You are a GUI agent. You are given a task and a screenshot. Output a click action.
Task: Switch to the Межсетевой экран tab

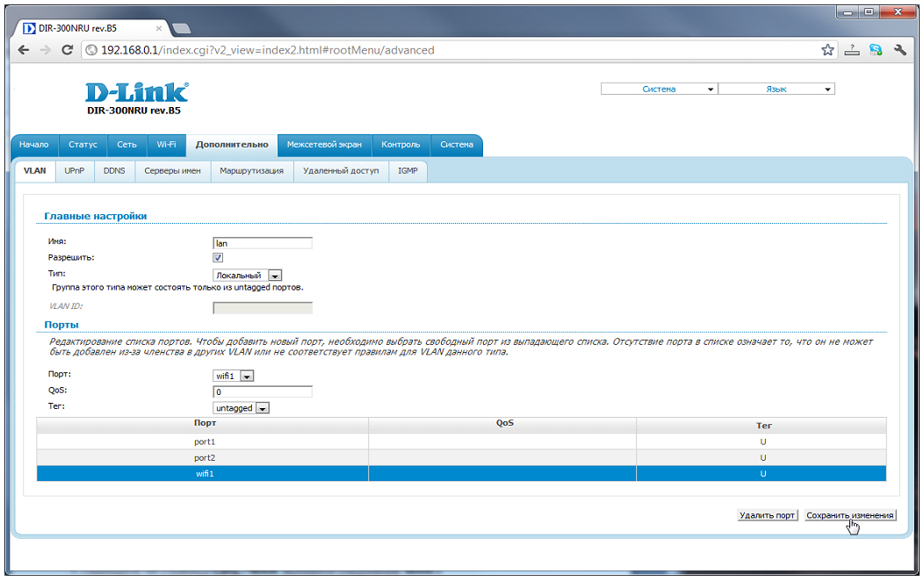pyautogui.click(x=324, y=145)
